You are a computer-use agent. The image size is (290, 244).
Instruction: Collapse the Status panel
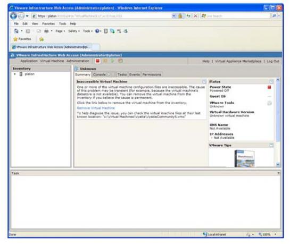[271, 82]
